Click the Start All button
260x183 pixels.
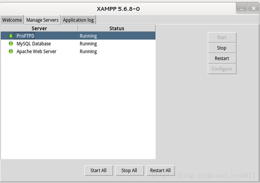(x=98, y=170)
